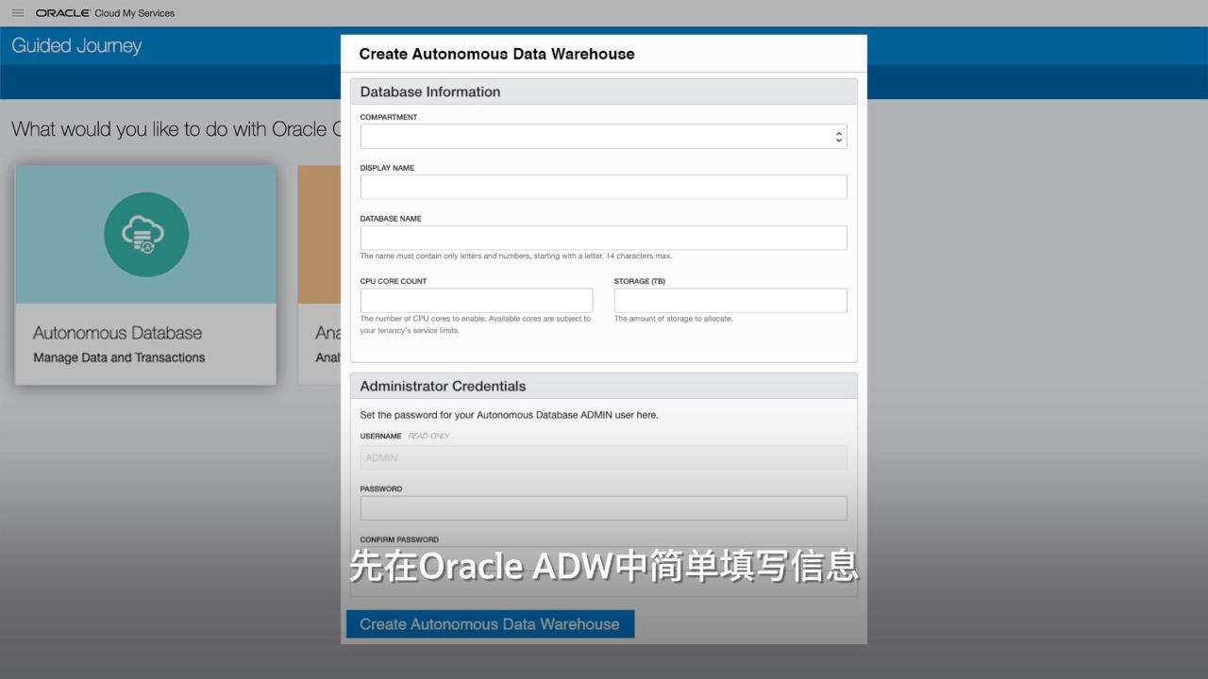1208x679 pixels.
Task: Click into the CPU Core Count field
Action: point(477,301)
